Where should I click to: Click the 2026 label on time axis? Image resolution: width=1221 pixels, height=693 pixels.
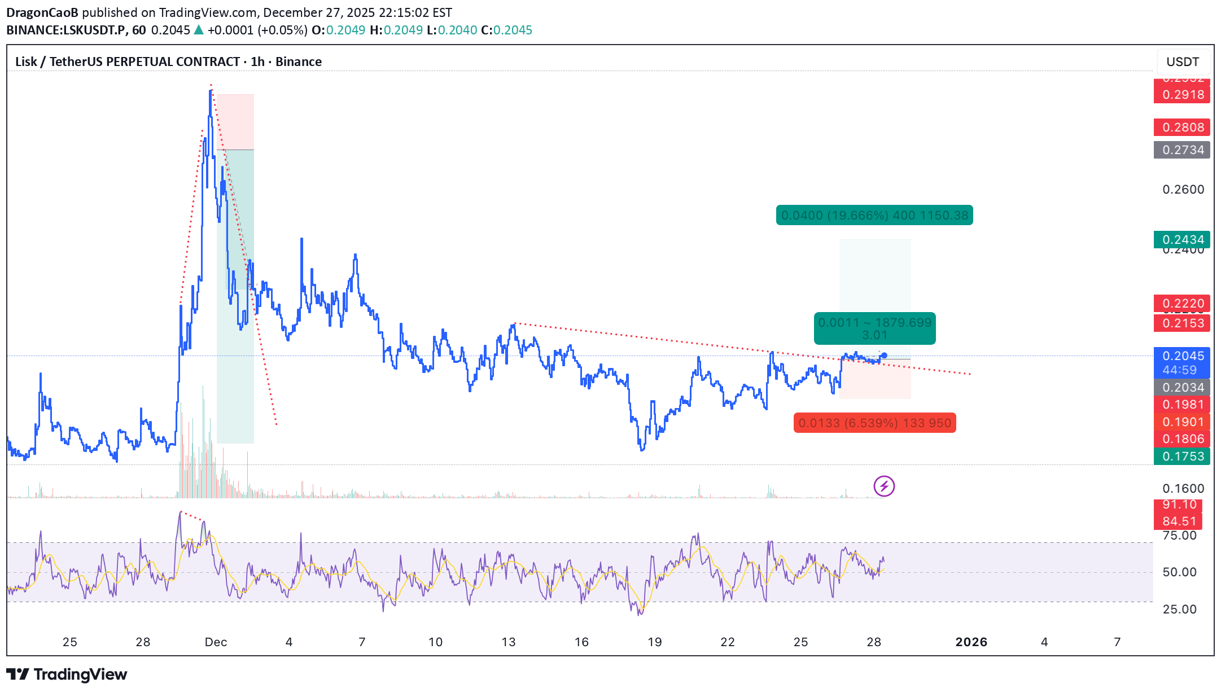point(971,642)
